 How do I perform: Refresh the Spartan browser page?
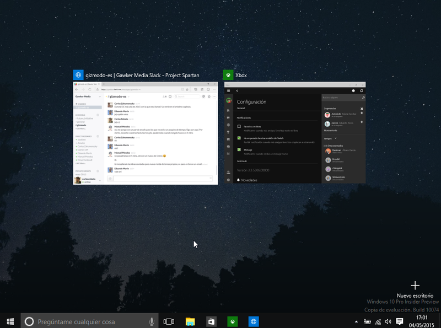coord(90,89)
